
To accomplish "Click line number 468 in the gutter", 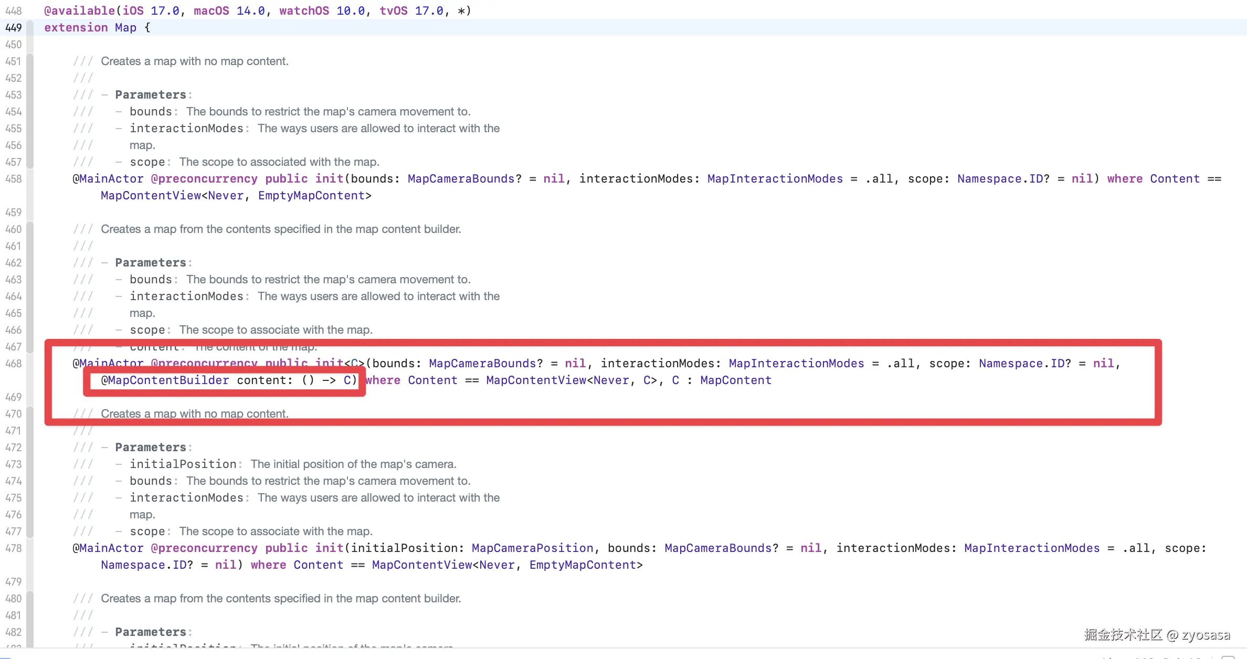I will tap(14, 364).
